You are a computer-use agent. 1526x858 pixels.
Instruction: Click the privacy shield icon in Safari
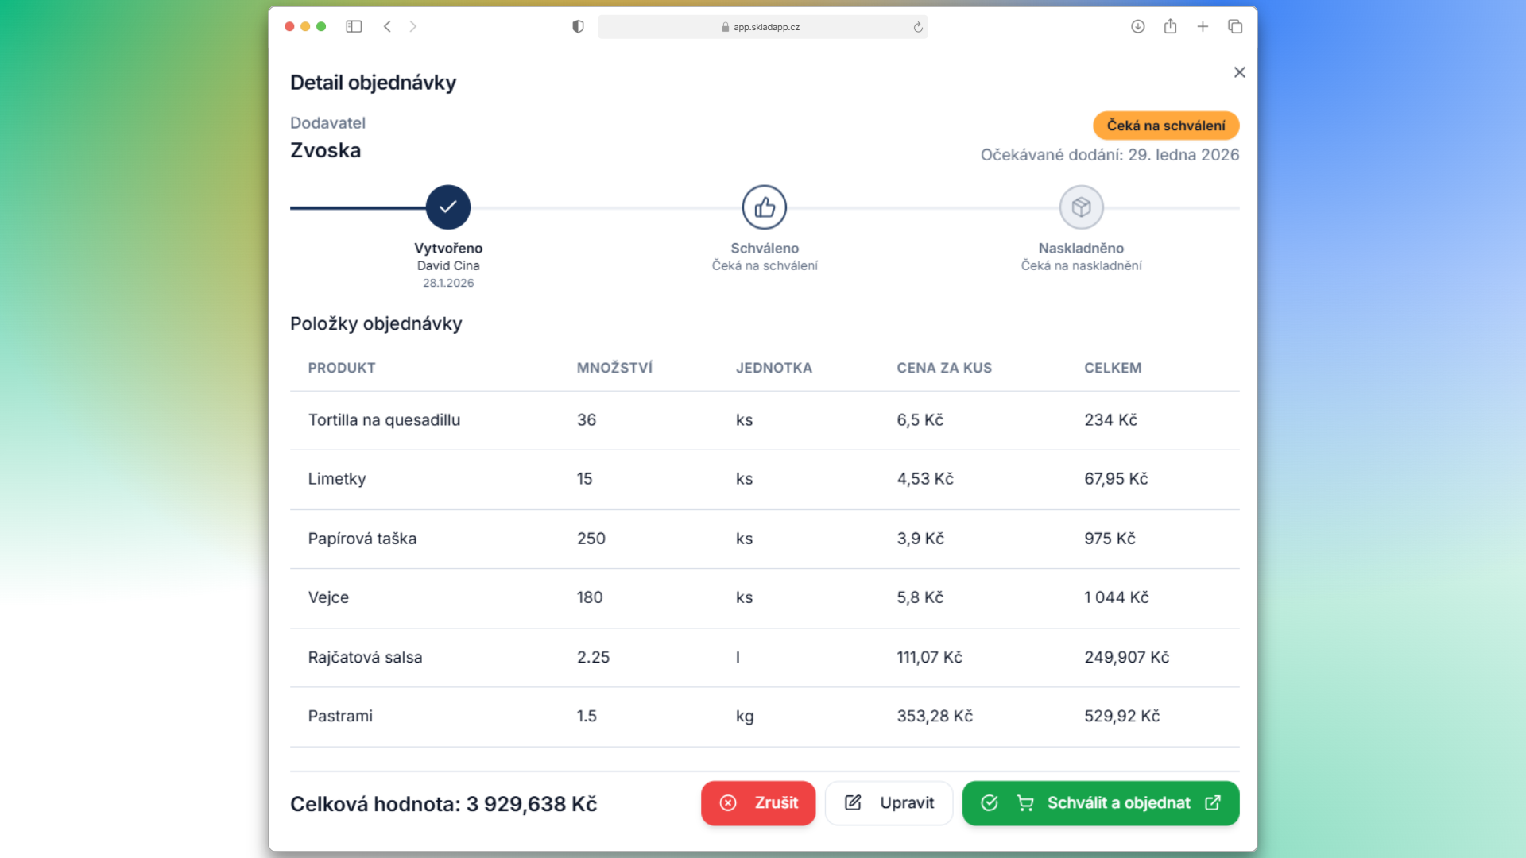[578, 26]
